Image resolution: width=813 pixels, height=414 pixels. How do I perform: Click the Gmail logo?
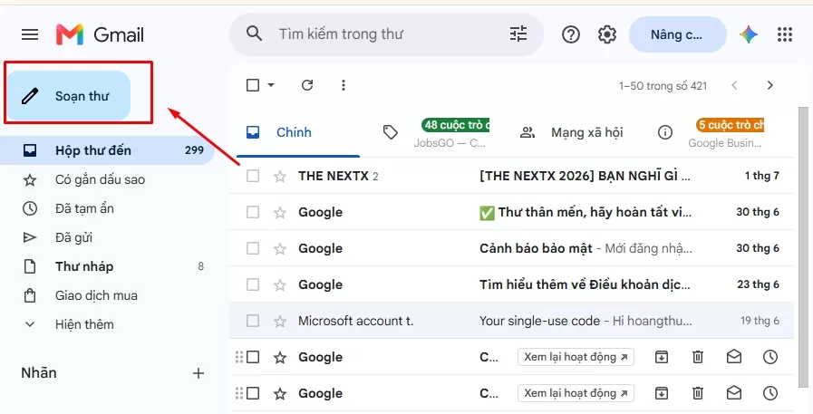tap(100, 34)
